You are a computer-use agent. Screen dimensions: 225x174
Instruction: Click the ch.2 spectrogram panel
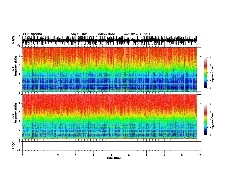(110, 117)
